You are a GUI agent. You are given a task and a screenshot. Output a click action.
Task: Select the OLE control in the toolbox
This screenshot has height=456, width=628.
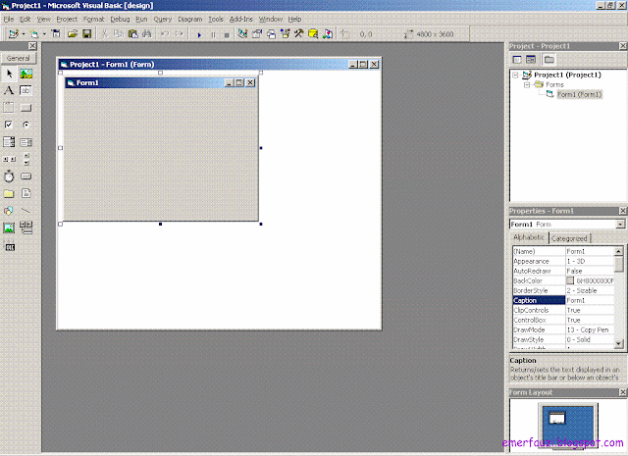[9, 246]
